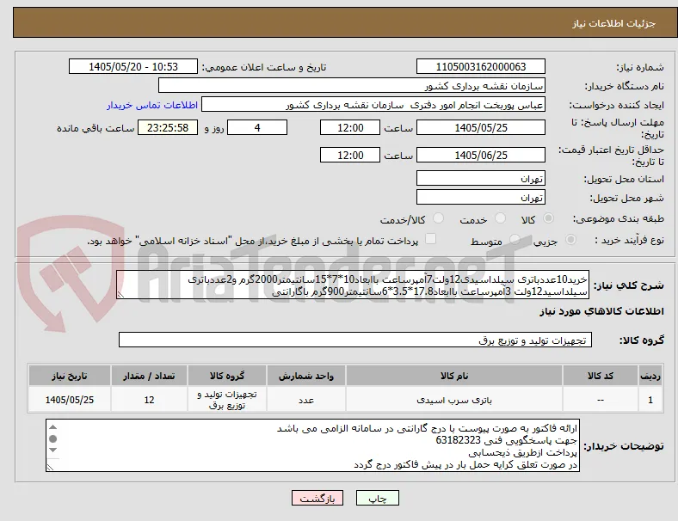Screen dimensions: 678x521
Task: Select the خدمت category radio button
Action: (500, 218)
